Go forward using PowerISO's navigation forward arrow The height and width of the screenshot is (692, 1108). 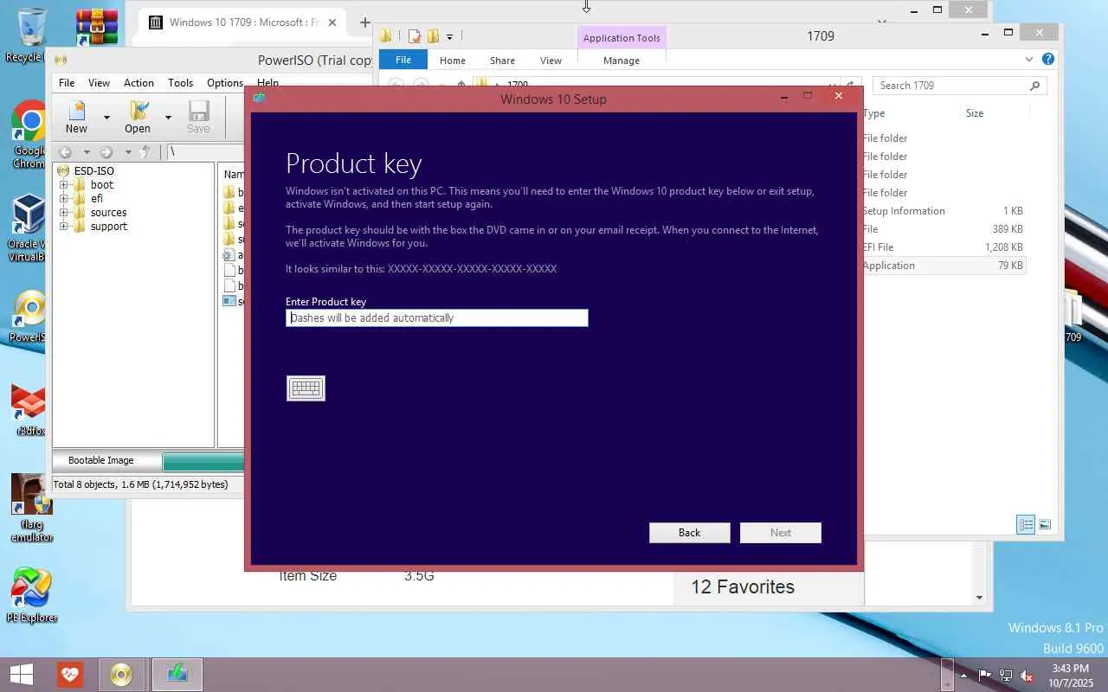click(106, 152)
